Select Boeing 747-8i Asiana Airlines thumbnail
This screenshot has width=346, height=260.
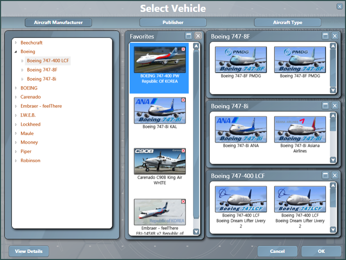tap(300, 129)
